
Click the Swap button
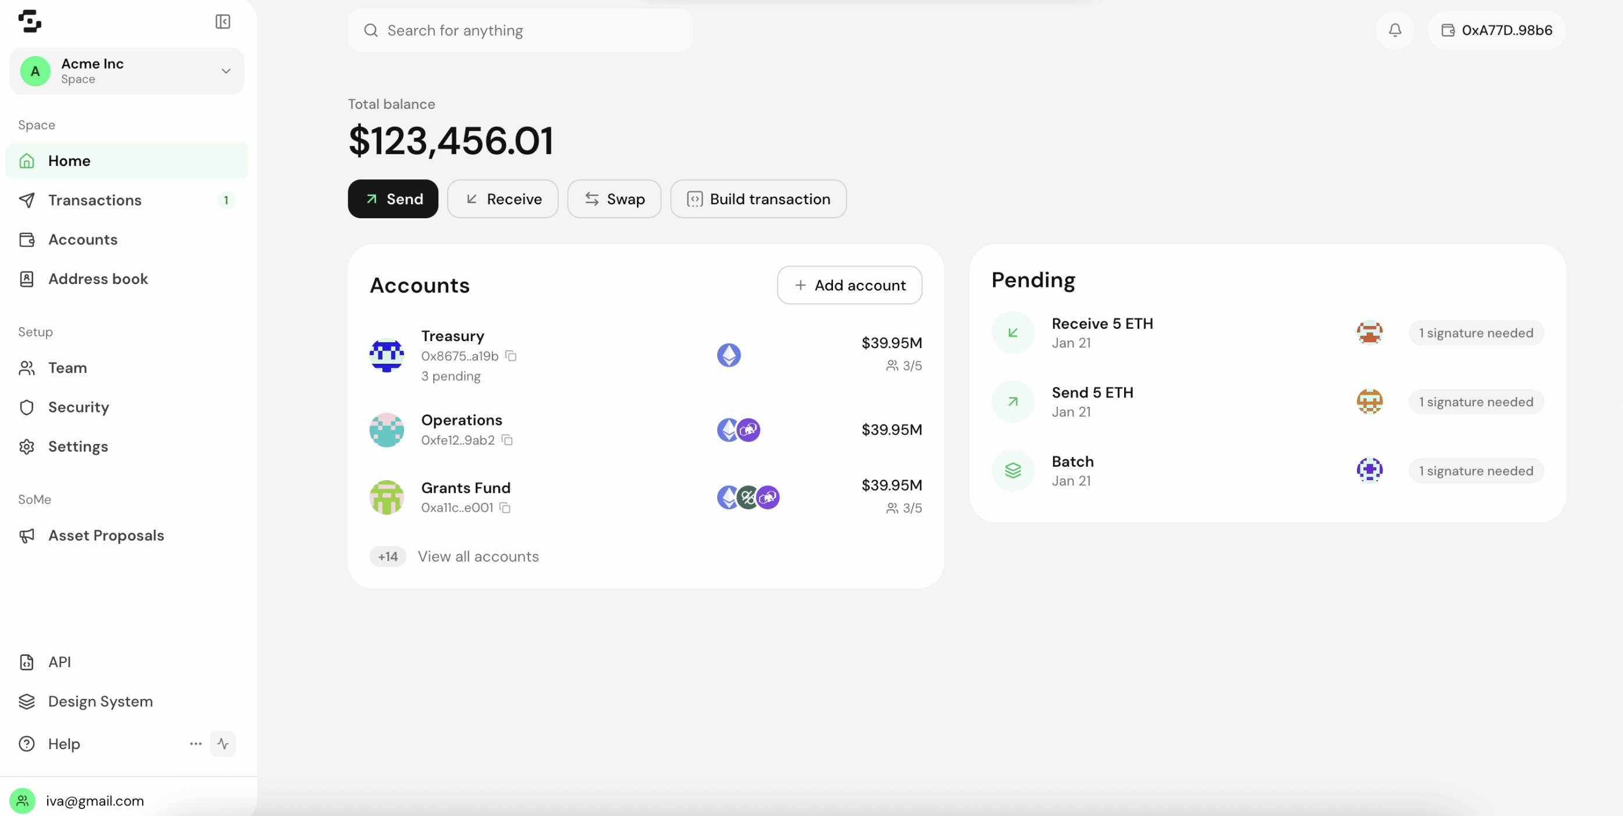pyautogui.click(x=614, y=199)
